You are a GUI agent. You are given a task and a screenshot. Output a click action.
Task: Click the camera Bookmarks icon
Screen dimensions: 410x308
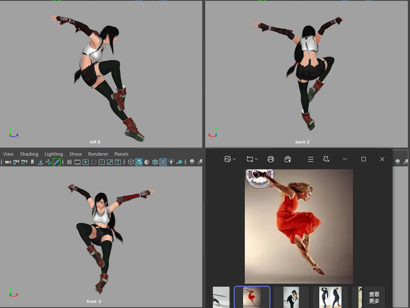[x=32, y=162]
